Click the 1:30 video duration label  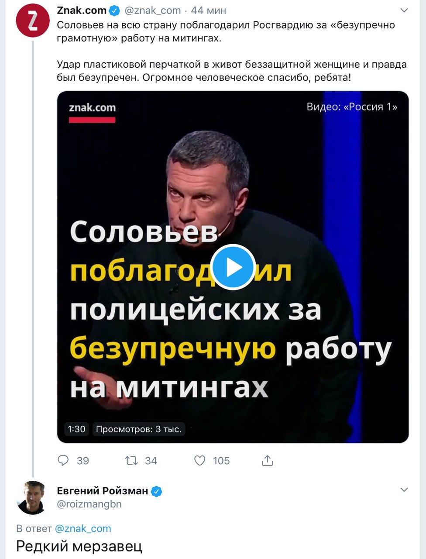[x=76, y=429]
